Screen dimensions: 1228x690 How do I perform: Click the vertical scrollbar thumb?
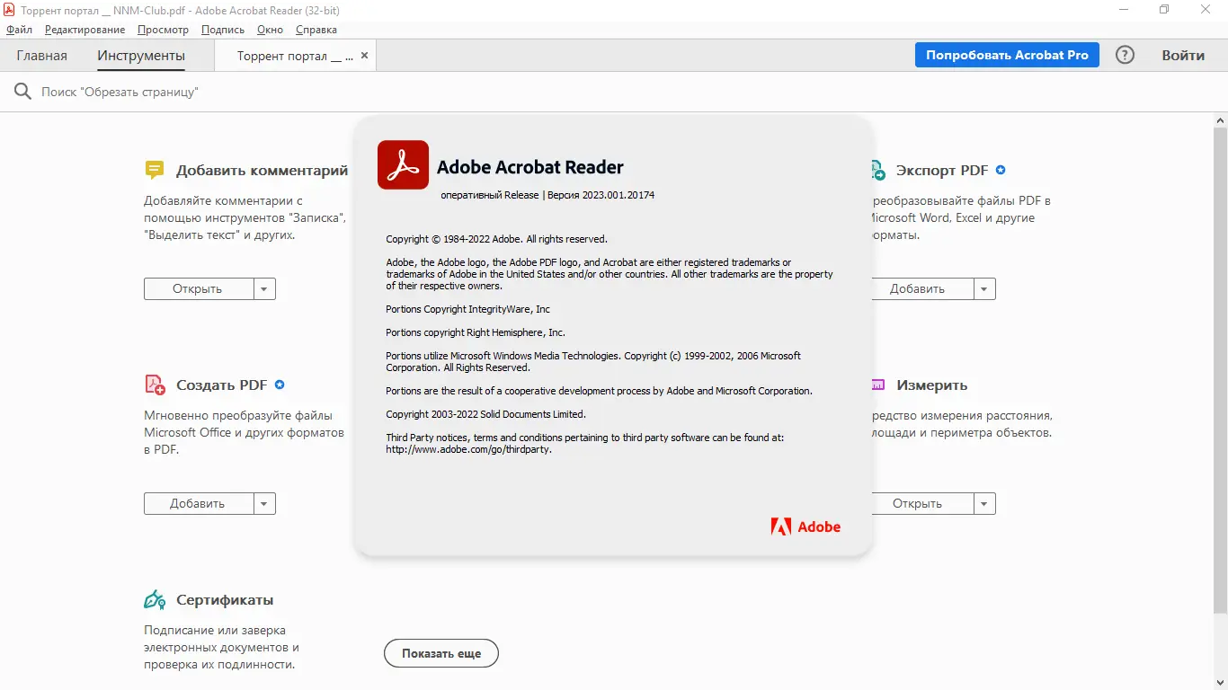coord(1221,369)
